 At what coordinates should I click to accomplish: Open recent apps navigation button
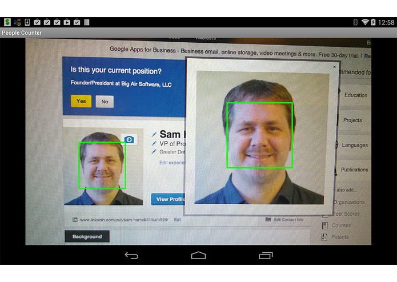(x=266, y=255)
